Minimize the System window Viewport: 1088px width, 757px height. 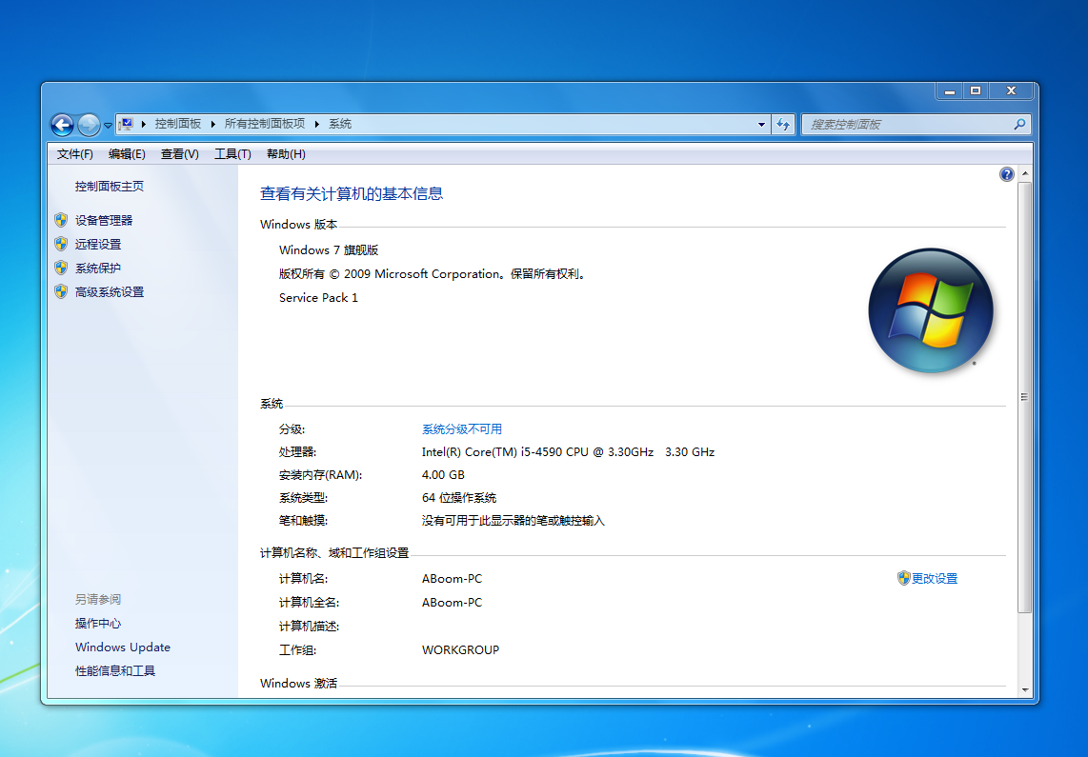(949, 90)
